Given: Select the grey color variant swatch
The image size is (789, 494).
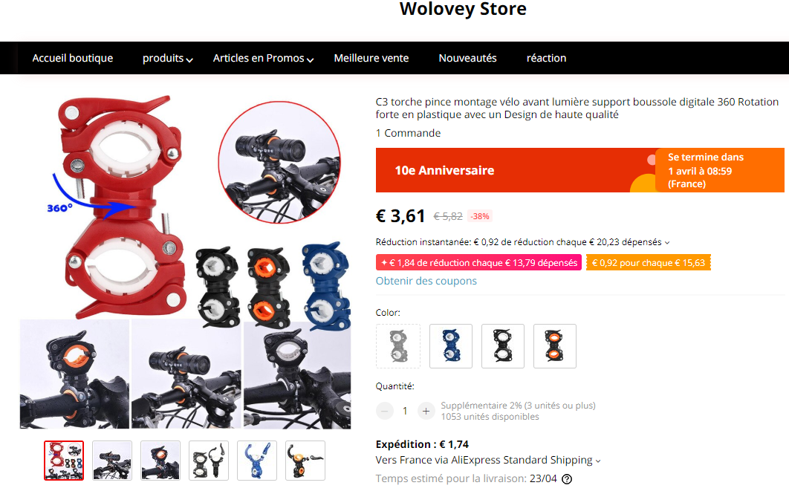Looking at the screenshot, I should click(398, 346).
